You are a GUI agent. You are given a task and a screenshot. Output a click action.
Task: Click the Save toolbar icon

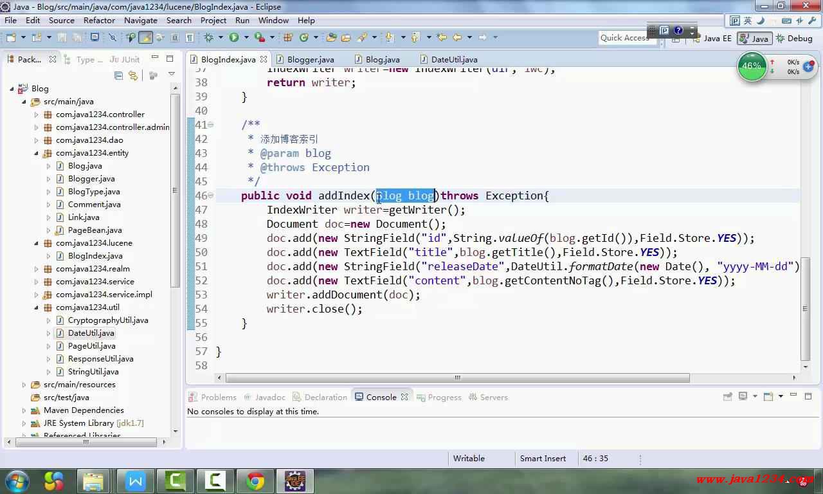pos(62,38)
